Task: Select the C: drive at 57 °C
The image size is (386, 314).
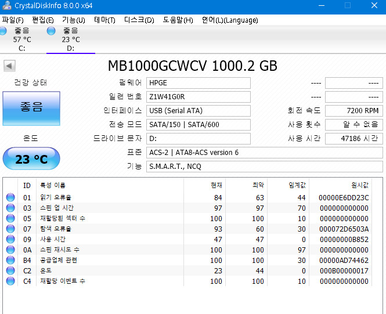Action: (x=22, y=39)
